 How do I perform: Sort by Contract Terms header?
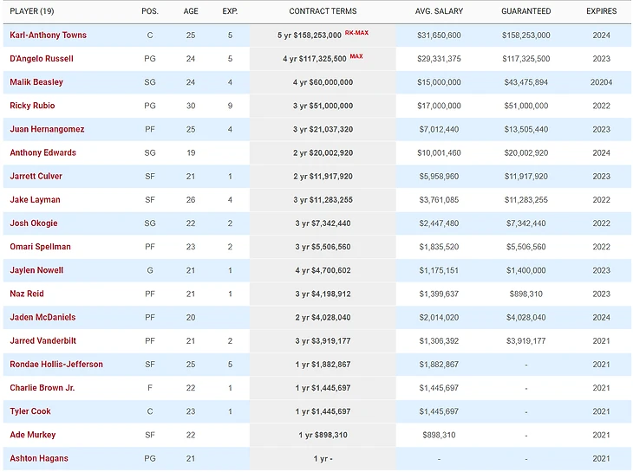(322, 11)
